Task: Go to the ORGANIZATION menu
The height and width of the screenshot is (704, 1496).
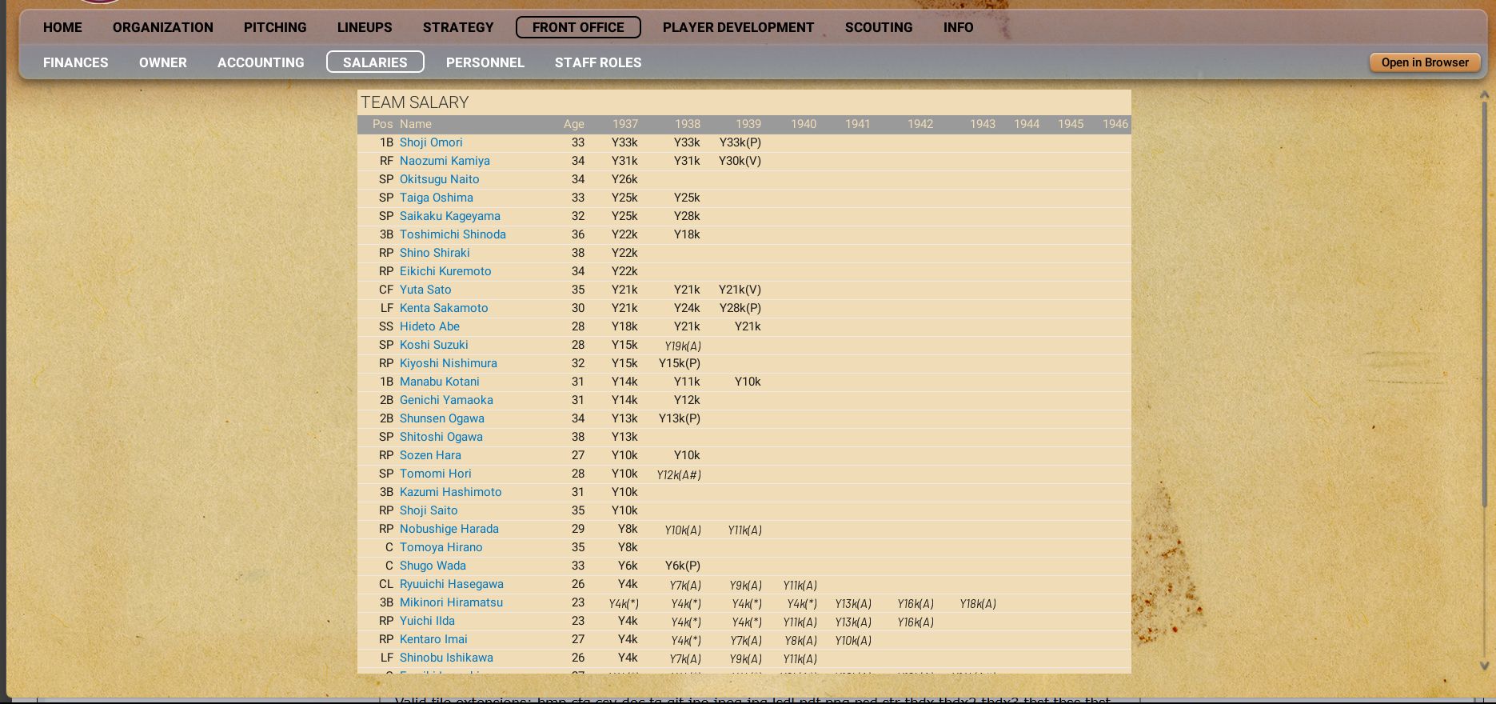Action: [162, 27]
